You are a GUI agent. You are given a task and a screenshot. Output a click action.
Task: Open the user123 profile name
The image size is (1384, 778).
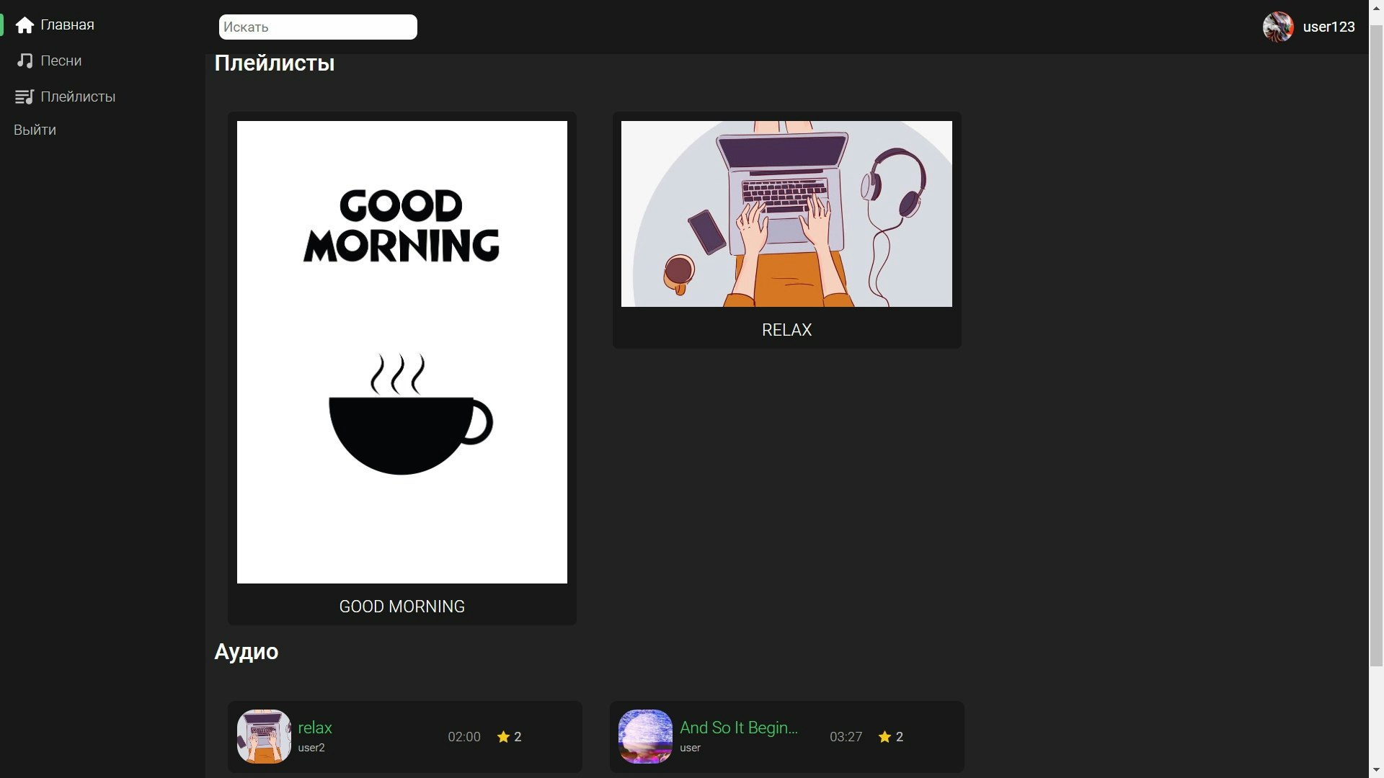pos(1328,27)
